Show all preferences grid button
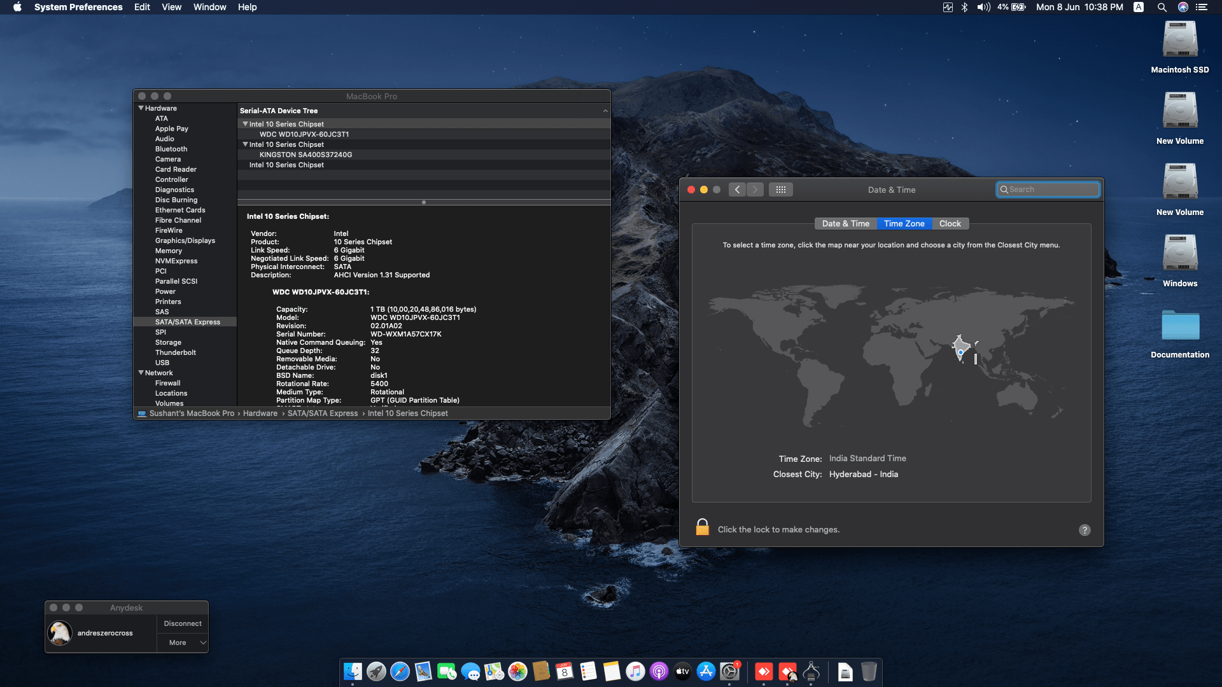The height and width of the screenshot is (687, 1222). tap(781, 190)
